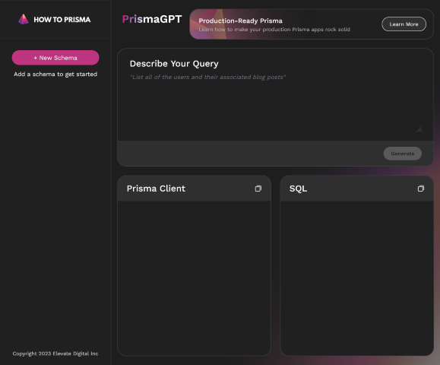The width and height of the screenshot is (440, 365).
Task: Copy the SQL output
Action: pyautogui.click(x=421, y=189)
